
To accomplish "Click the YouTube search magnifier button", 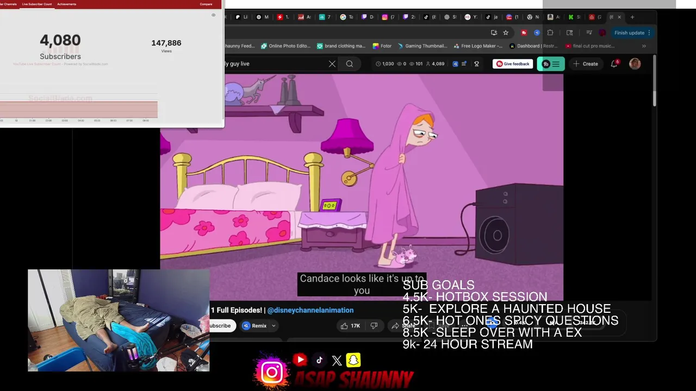I will click(350, 64).
